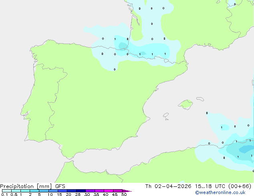Click Mallorca island on the map
The image size is (254, 196).
(x=186, y=105)
